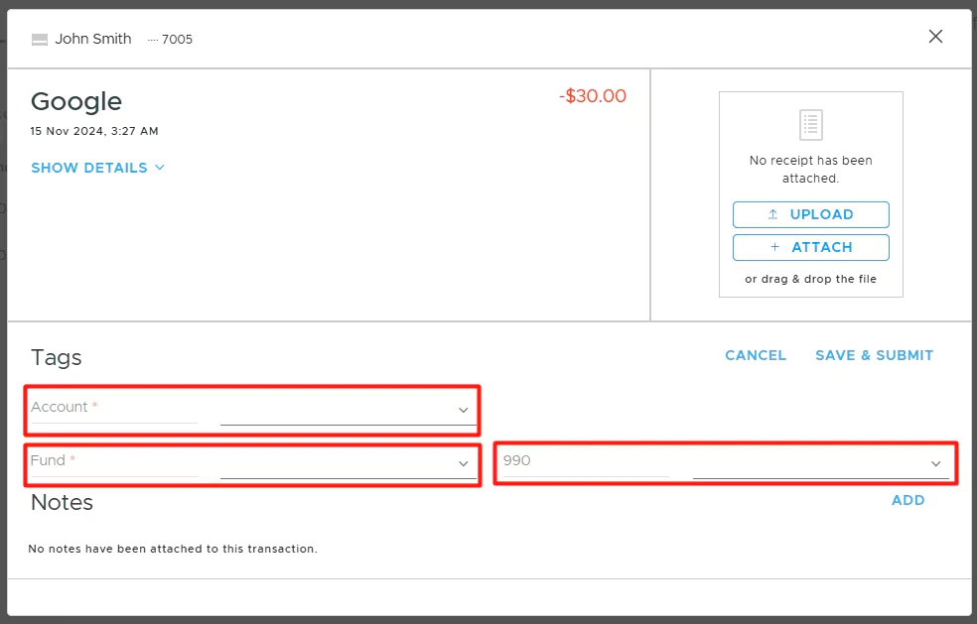
Task: Click the date 15 Nov 2024, 3:27 AM
Action: 94,131
